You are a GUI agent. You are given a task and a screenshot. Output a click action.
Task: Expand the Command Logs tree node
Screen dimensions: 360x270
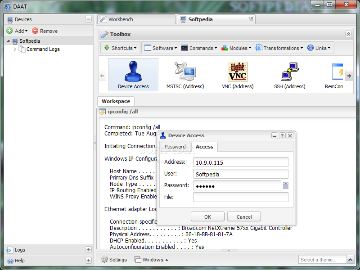click(x=15, y=49)
